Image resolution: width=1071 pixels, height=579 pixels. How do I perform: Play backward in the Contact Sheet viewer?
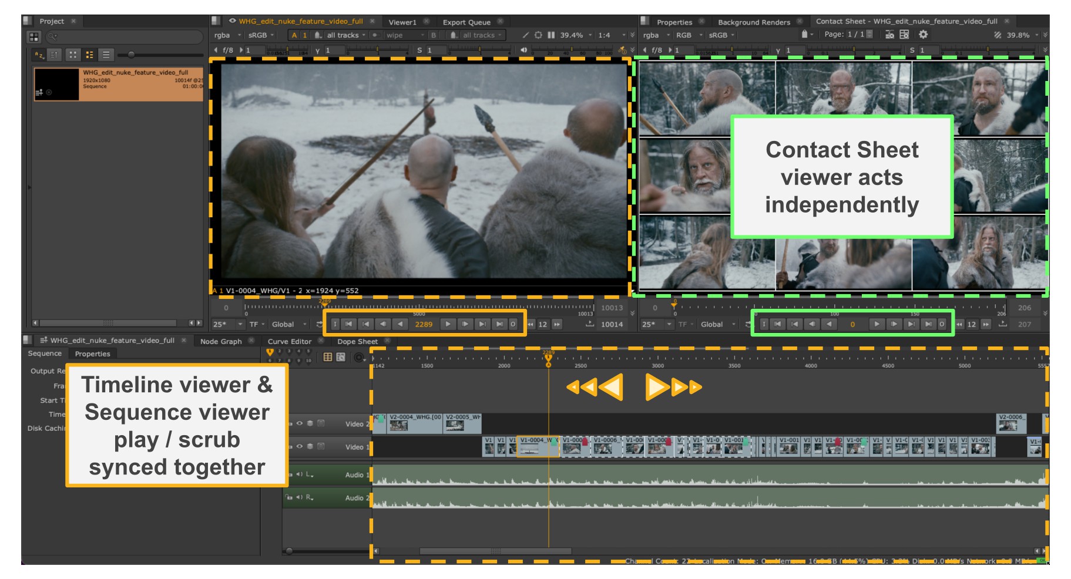tap(829, 324)
